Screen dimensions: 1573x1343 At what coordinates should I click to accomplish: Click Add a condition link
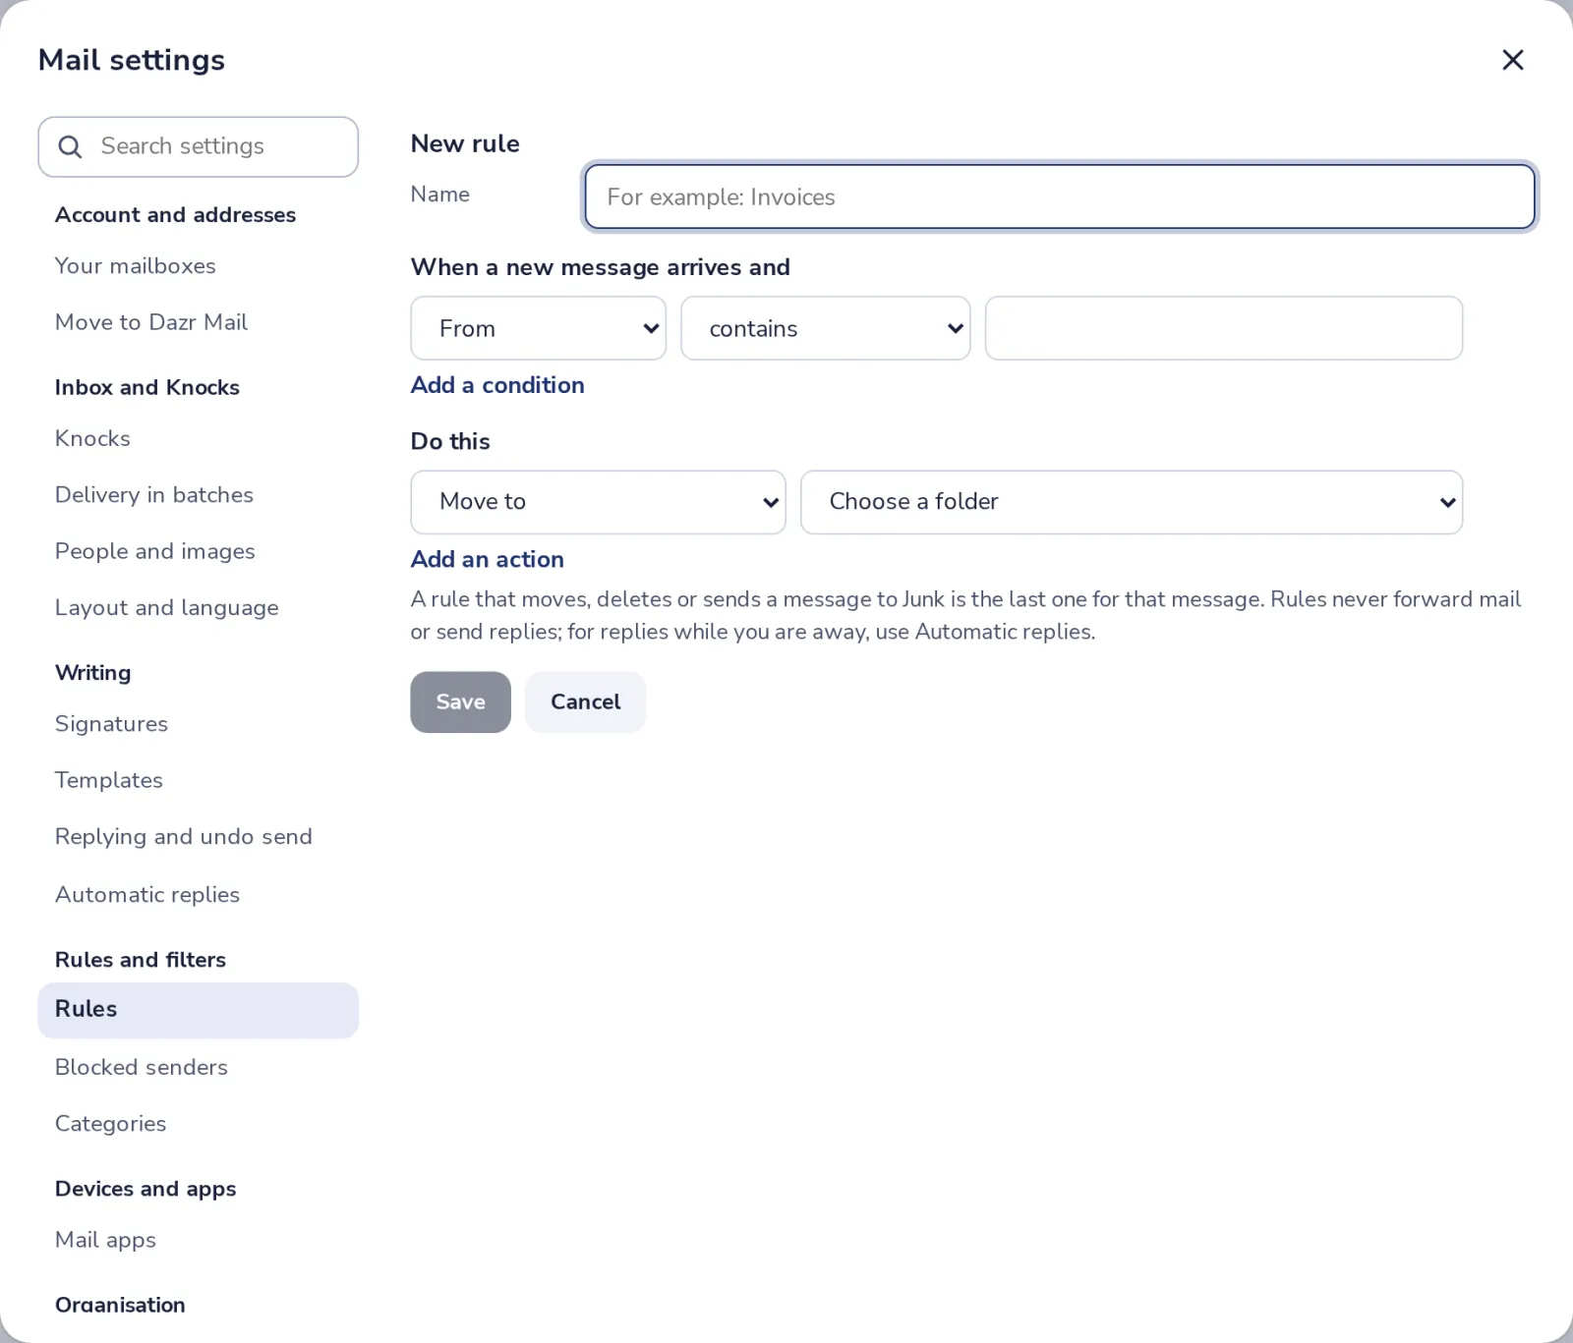point(497,385)
